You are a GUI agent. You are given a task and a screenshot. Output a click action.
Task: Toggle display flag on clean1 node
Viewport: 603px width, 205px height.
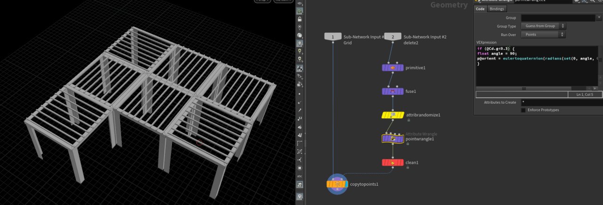tap(402, 163)
